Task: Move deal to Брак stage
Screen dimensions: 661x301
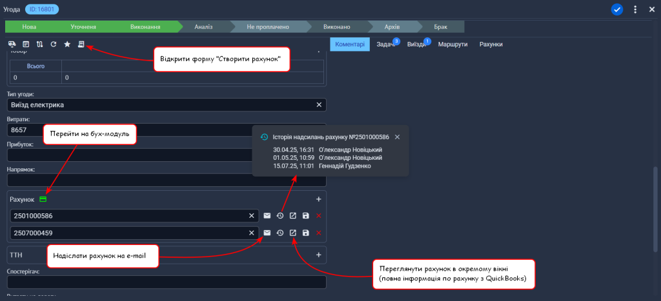Action: click(439, 27)
